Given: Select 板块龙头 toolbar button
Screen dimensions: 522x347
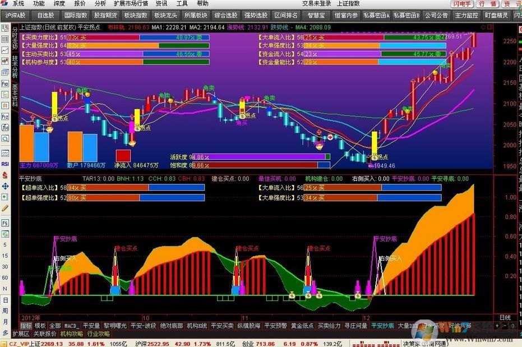Looking at the screenshot, I should click(166, 15).
